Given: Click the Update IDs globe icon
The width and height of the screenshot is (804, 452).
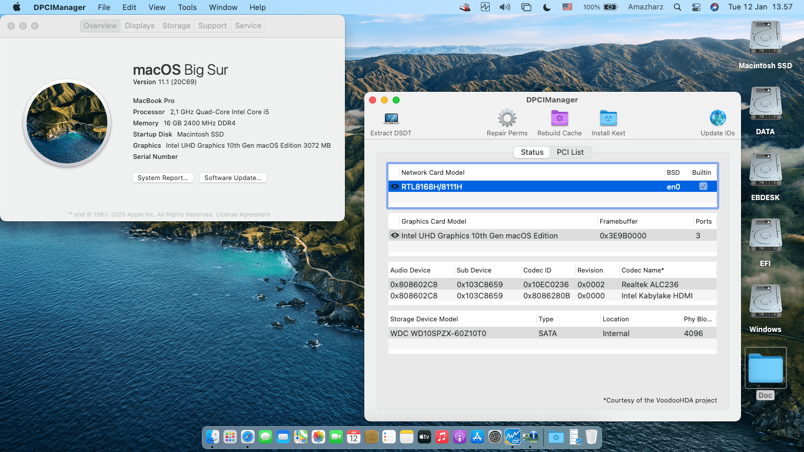Looking at the screenshot, I should point(717,118).
